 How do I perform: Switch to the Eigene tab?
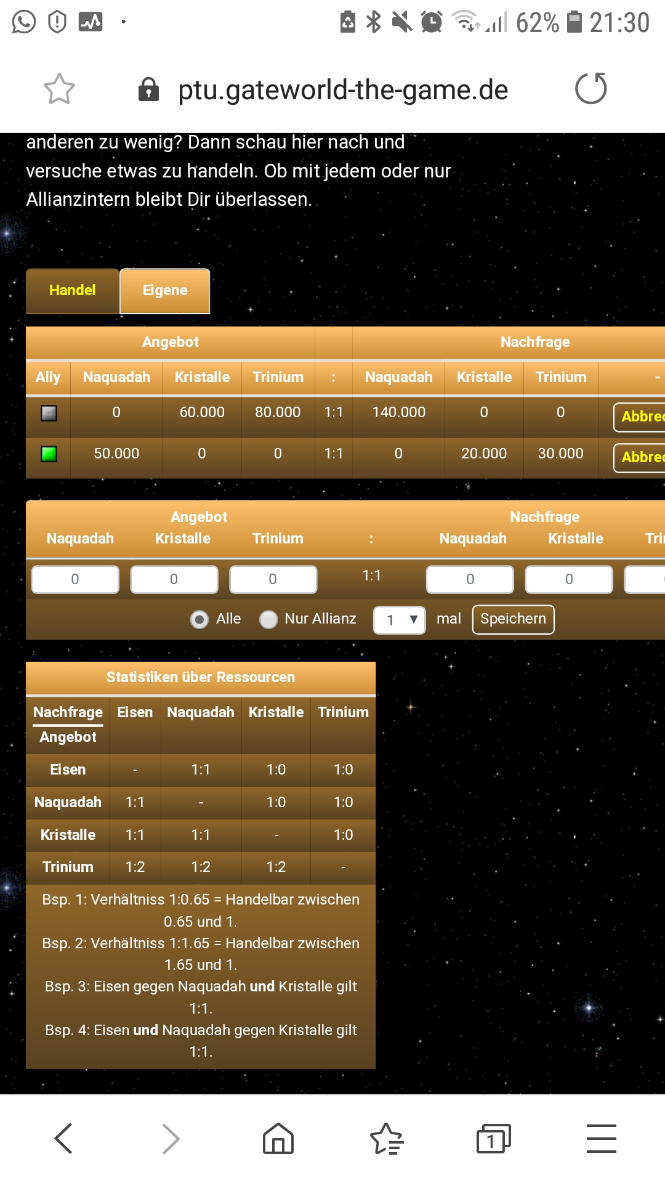[165, 291]
